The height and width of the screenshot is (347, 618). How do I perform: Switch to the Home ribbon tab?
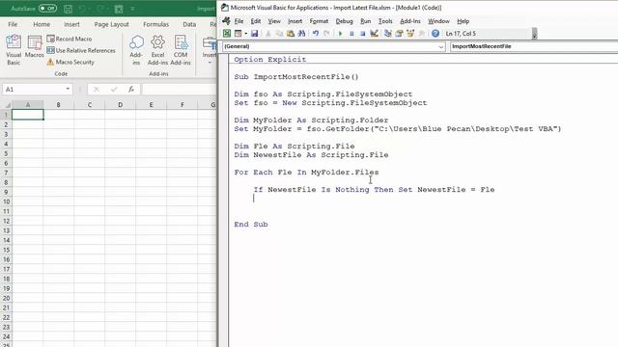[x=42, y=24]
